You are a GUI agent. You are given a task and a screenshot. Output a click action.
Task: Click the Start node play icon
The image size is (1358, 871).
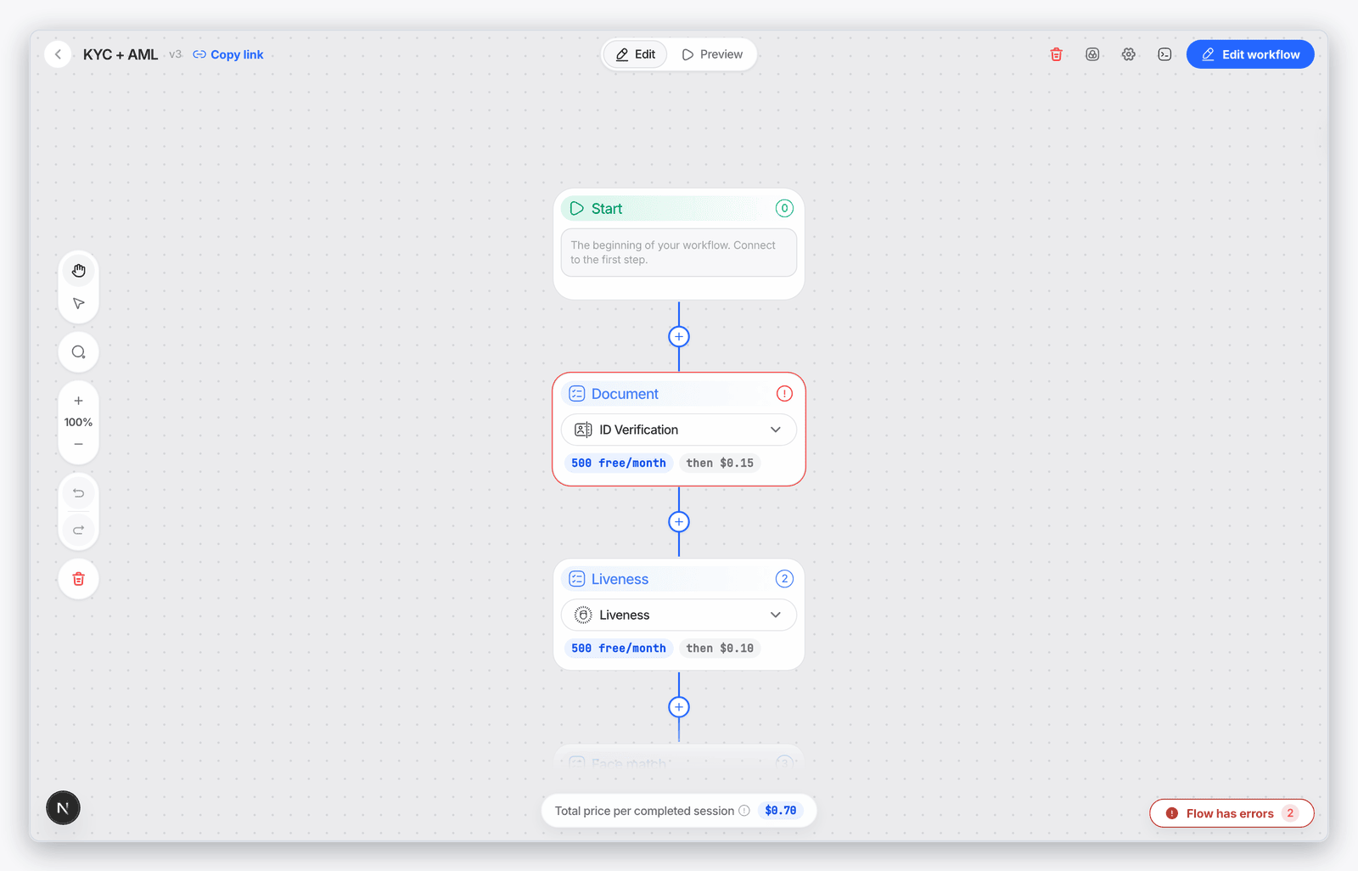click(x=577, y=209)
